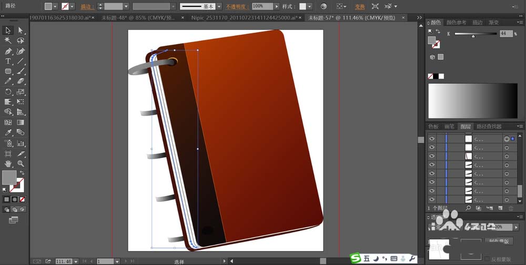
Task: Select the Gradient tool in toolbox
Action: point(21,122)
